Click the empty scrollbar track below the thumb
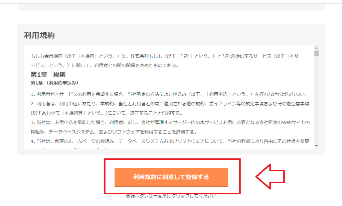The height and width of the screenshot is (206, 342). coord(317,100)
